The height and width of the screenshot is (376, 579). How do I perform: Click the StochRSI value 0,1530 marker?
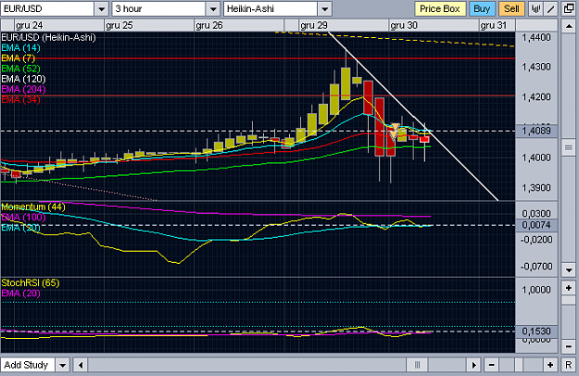pyautogui.click(x=536, y=332)
